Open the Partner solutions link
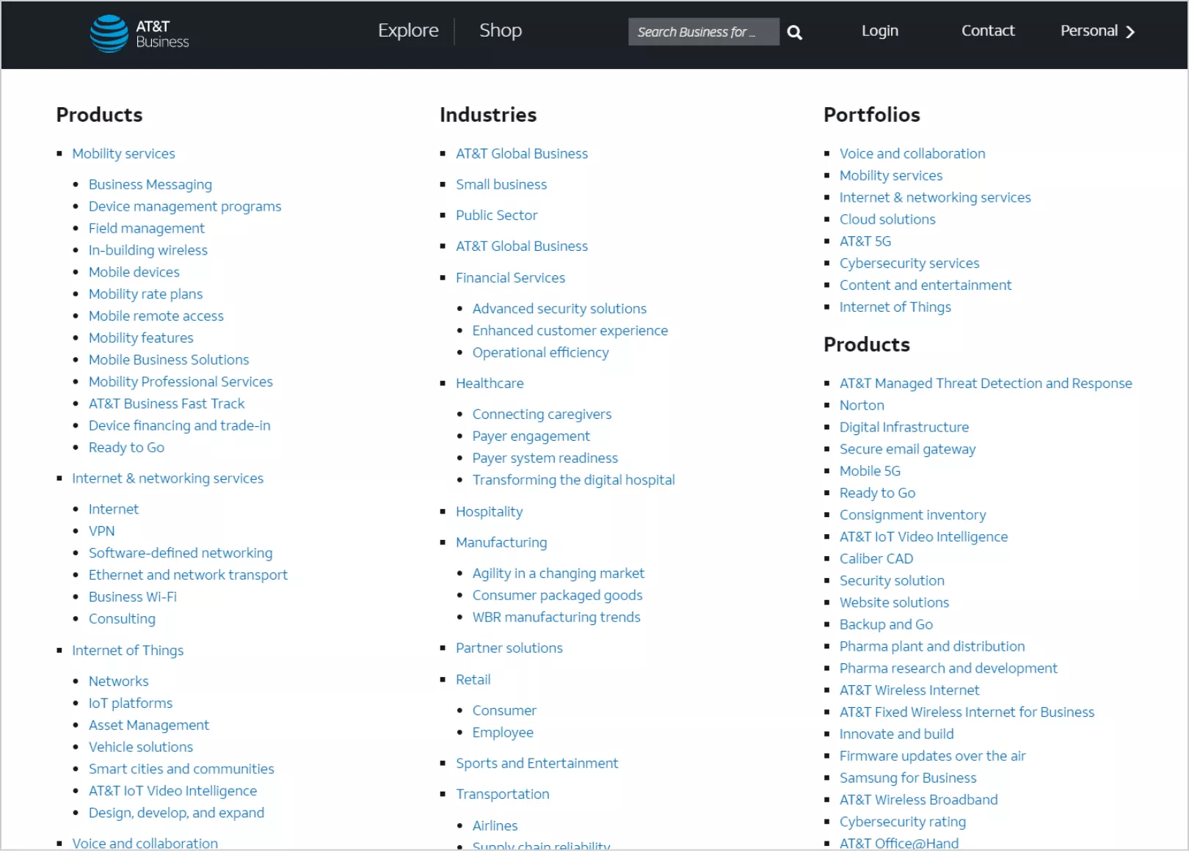Viewport: 1189px width, 851px height. pos(509,649)
